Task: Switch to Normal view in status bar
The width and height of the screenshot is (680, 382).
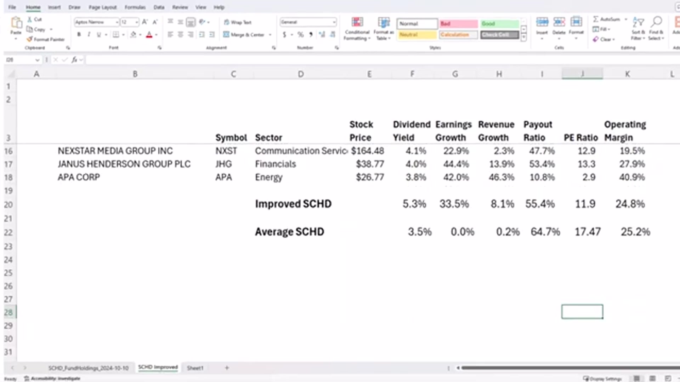Action: (636, 378)
